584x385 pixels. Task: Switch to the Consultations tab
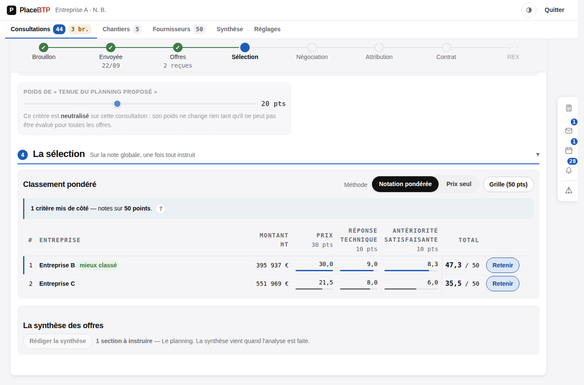[x=51, y=29]
